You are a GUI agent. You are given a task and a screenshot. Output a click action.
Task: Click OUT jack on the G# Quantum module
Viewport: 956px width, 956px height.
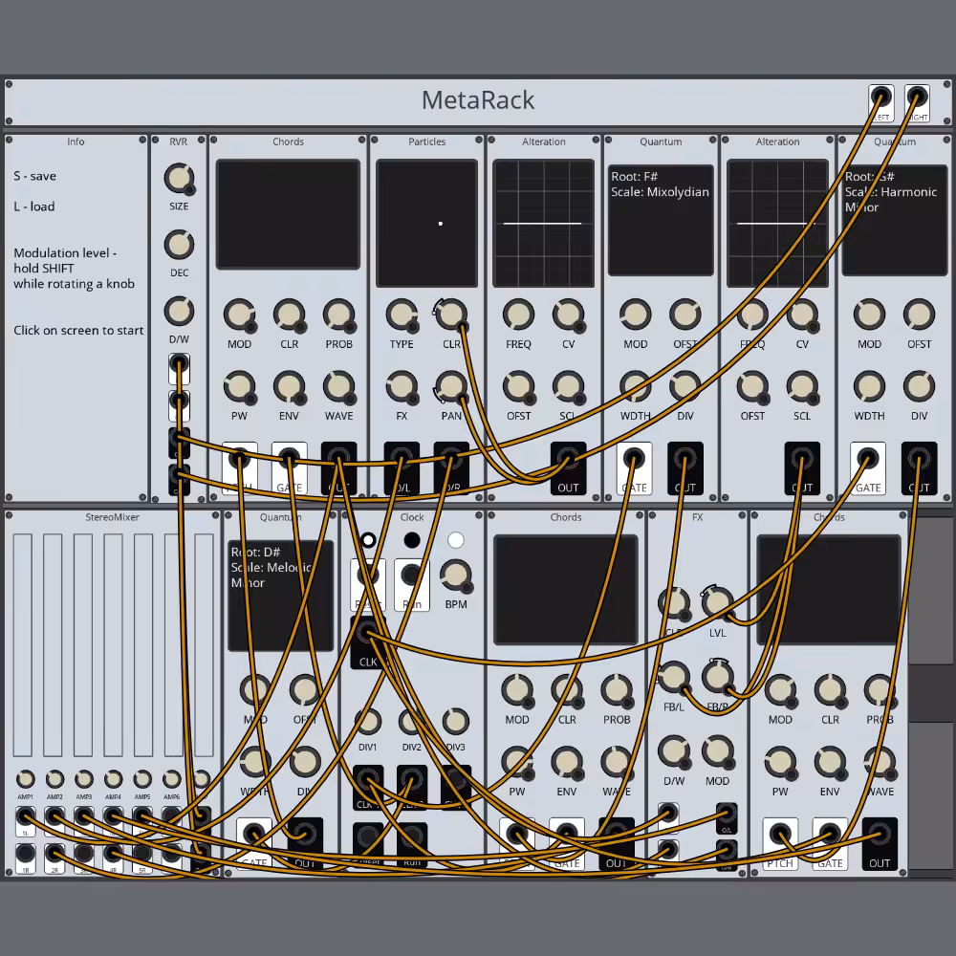(919, 459)
